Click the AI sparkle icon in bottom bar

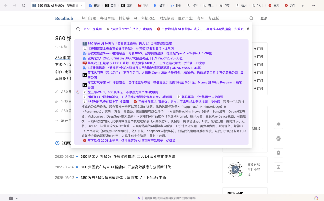[x=139, y=198]
